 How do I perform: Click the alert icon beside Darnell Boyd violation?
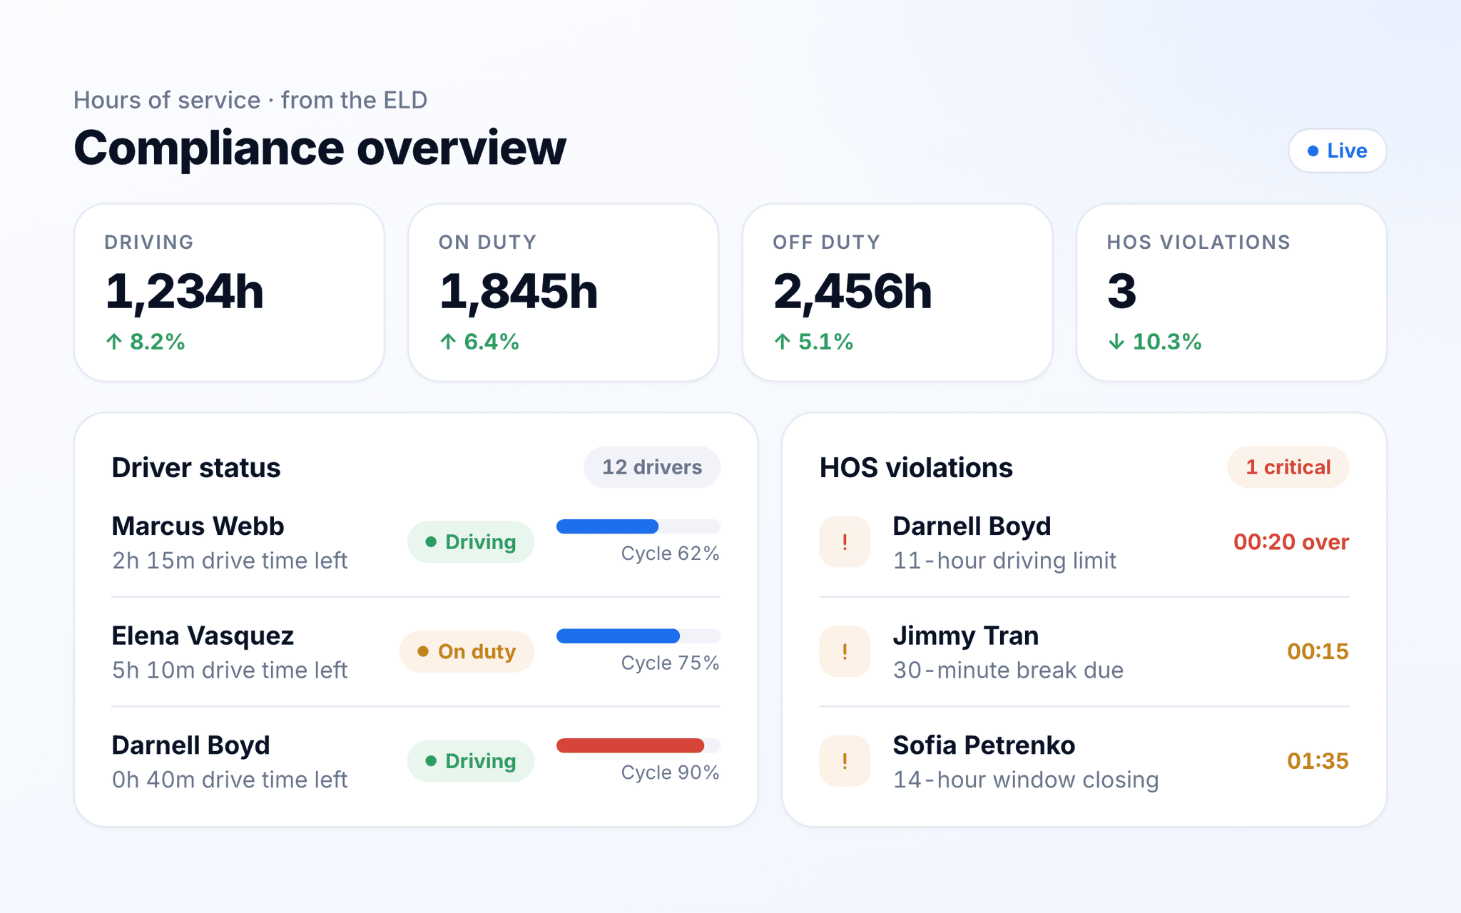(x=845, y=542)
